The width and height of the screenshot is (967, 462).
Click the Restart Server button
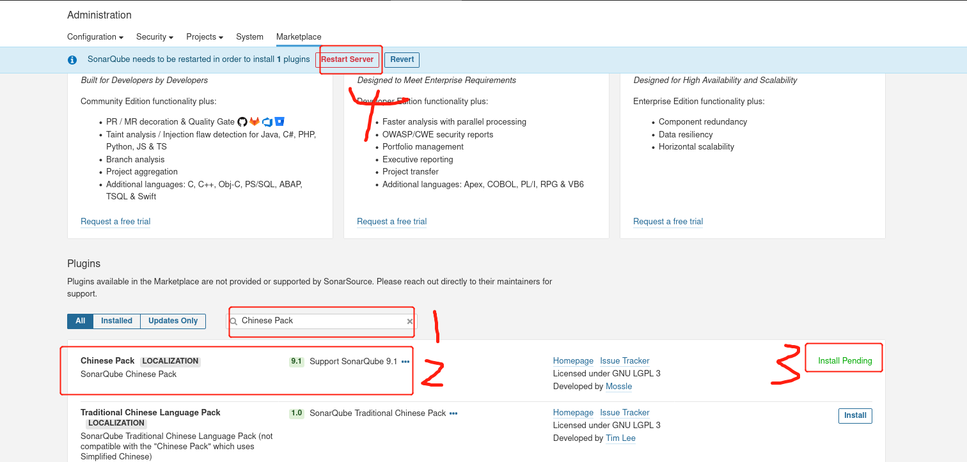pos(347,59)
